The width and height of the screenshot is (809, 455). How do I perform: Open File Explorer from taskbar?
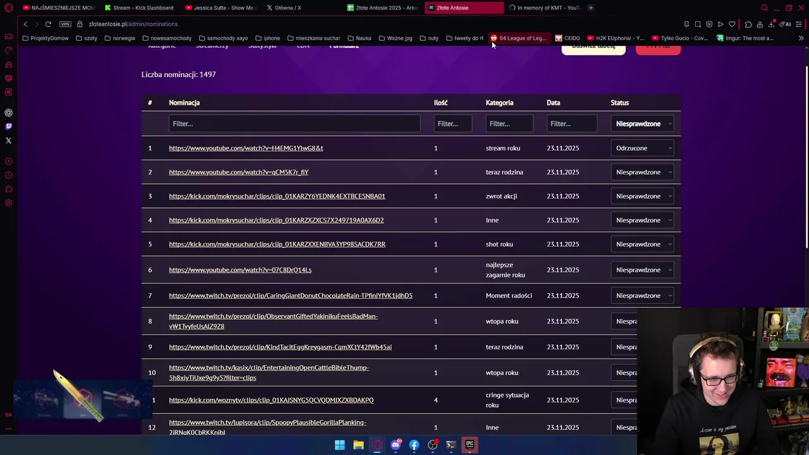tap(358, 445)
